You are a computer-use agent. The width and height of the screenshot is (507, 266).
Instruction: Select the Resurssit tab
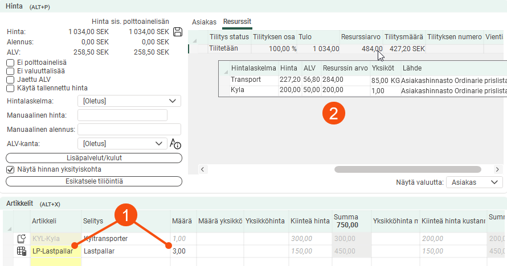[x=238, y=22]
